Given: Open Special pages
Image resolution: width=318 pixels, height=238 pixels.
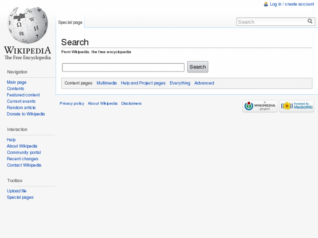Looking at the screenshot, I should (20, 197).
